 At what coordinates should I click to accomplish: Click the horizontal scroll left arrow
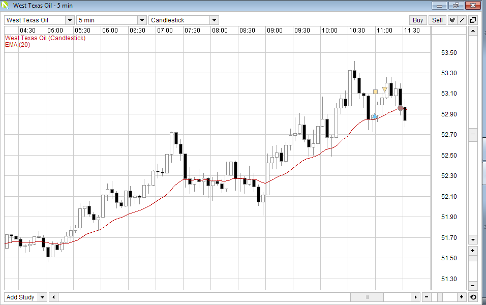tap(53, 297)
